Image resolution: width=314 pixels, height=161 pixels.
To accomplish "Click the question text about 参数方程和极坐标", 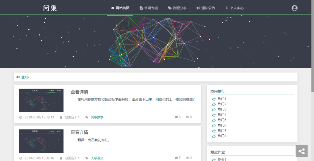I will 136,99.
